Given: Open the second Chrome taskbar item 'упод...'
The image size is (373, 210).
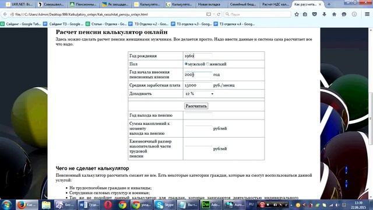Looking at the screenshot, I should (142, 205).
